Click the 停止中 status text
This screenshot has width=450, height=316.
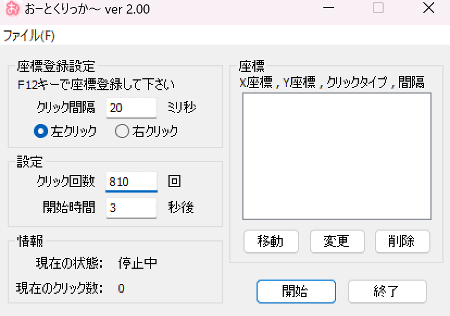137,263
